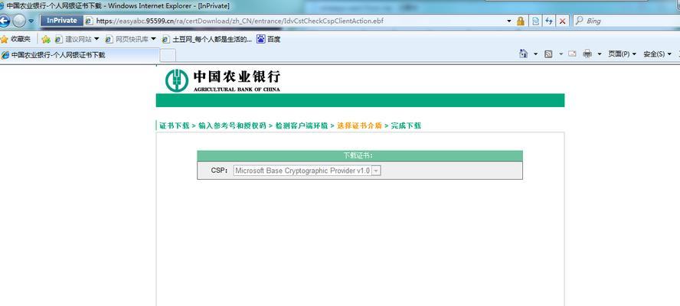Click the IE icon on the page tab

coord(5,55)
